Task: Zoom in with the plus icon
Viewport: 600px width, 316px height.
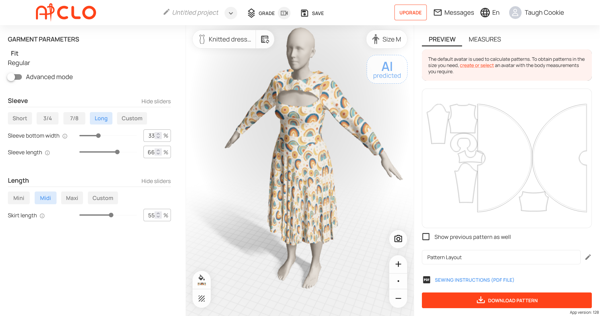Action: click(398, 264)
